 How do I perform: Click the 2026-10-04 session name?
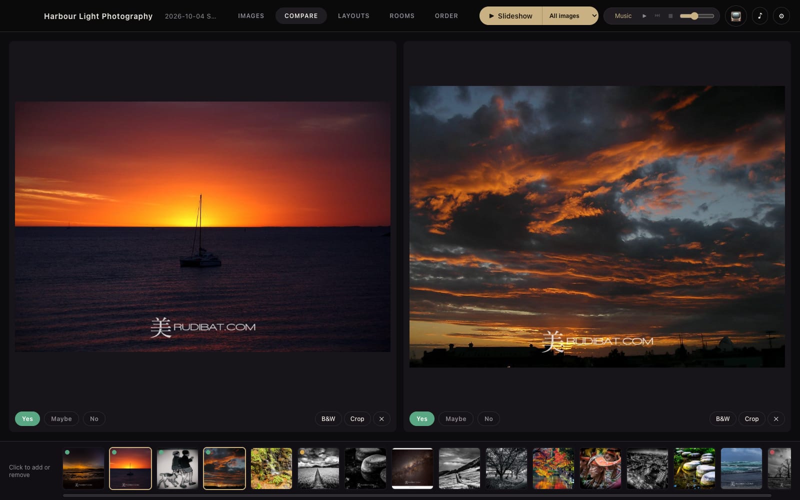point(190,16)
